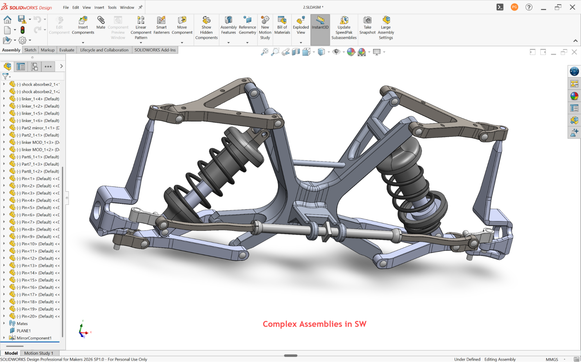Click MMGS unit system in status bar
This screenshot has width=581, height=362.
pyautogui.click(x=552, y=359)
